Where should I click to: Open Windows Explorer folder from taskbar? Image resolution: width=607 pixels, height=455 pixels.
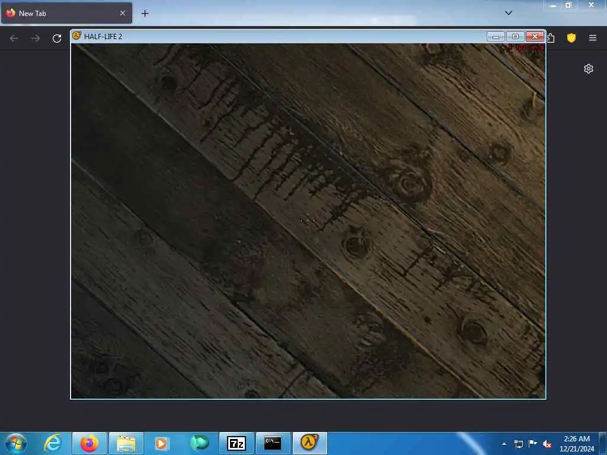[126, 443]
